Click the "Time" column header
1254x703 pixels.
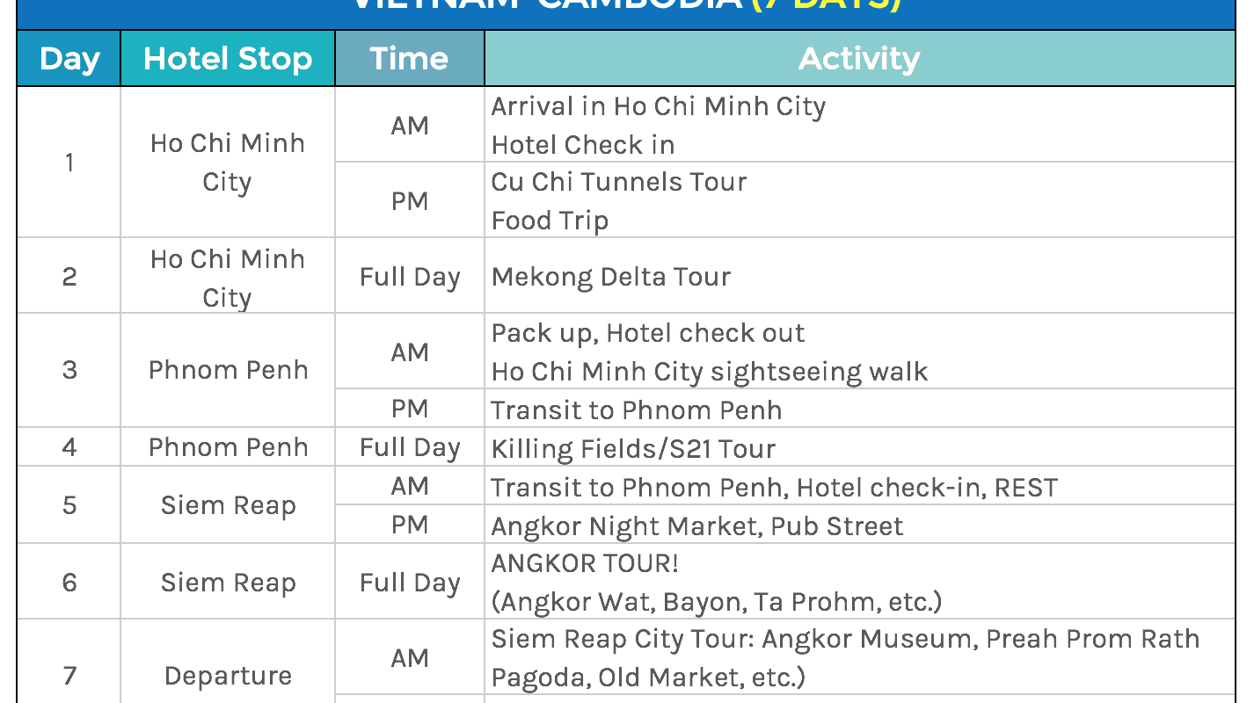point(409,59)
